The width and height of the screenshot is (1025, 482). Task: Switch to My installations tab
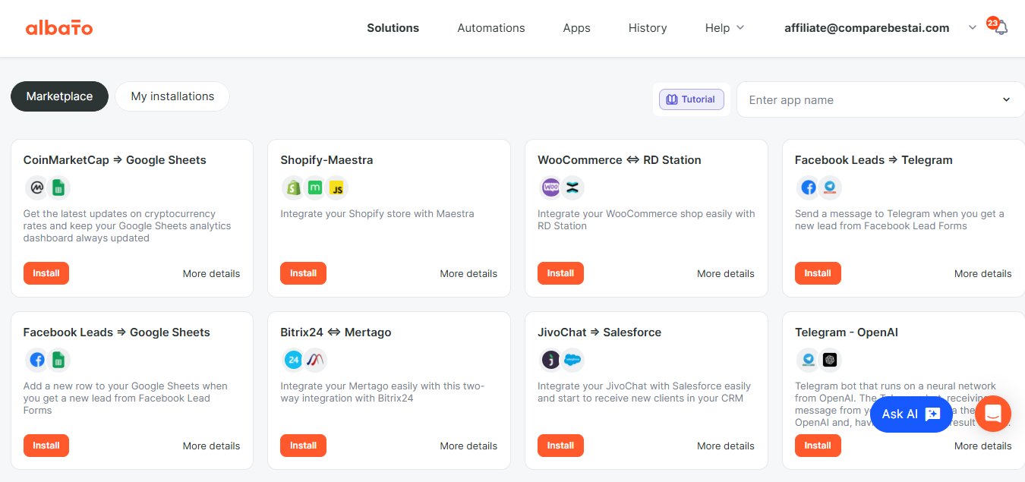(x=172, y=96)
